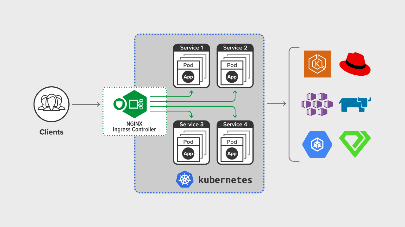Click the App circle in Service 1
This screenshot has width=405, height=227.
[x=188, y=77]
